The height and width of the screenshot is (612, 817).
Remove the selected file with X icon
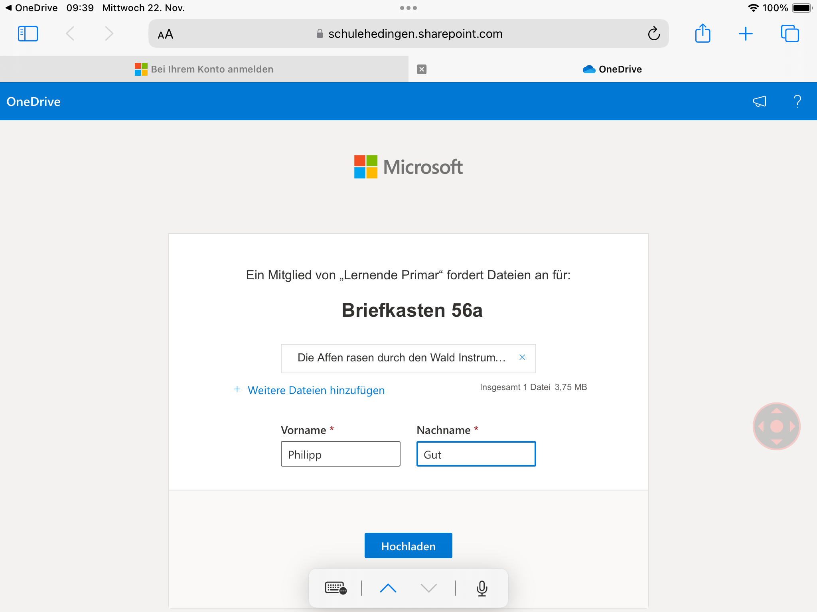pos(522,357)
